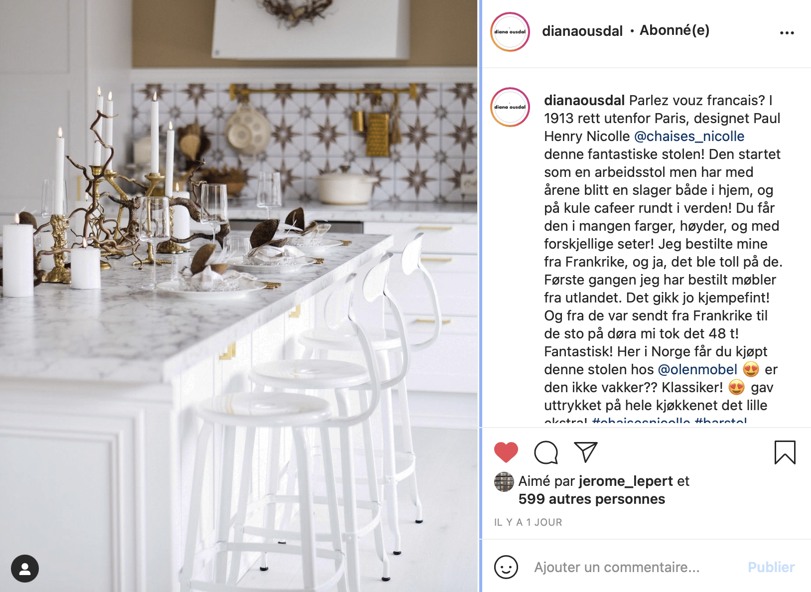Open comments with speech bubble icon

point(546,452)
